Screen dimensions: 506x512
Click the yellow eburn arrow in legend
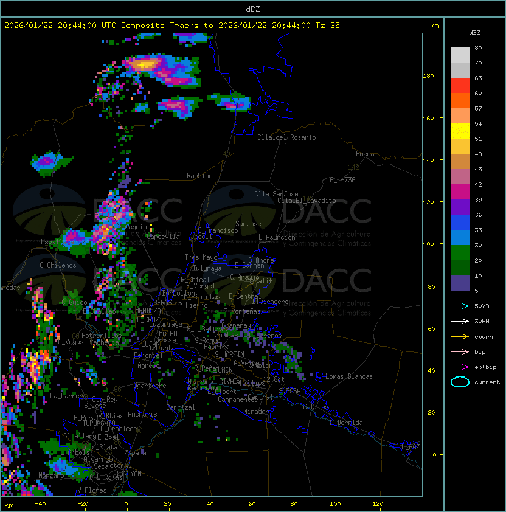[x=460, y=337]
